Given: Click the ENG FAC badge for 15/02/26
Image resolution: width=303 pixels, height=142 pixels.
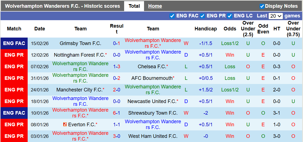Looking at the screenshot, I should (x=14, y=43).
